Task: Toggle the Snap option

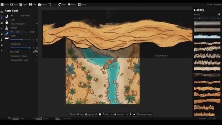Action: (x=80, y=114)
